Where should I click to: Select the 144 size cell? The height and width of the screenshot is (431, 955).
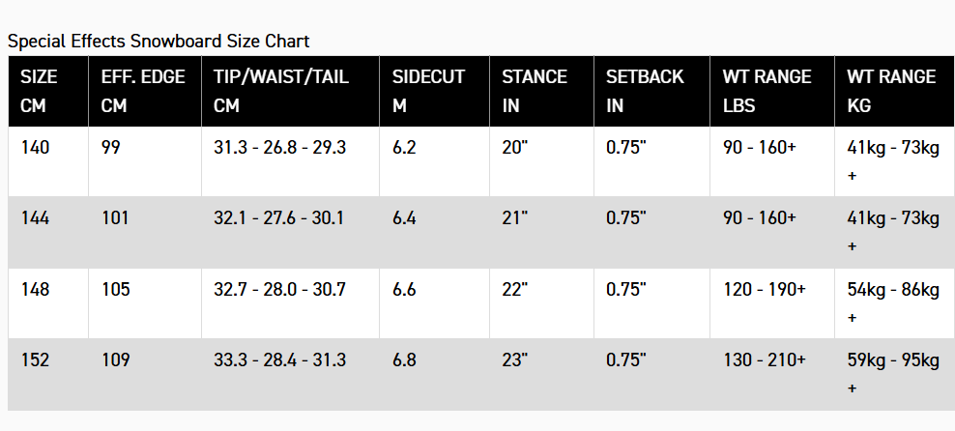pyautogui.click(x=35, y=218)
